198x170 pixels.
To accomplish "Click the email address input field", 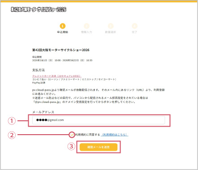I will click(x=99, y=120).
